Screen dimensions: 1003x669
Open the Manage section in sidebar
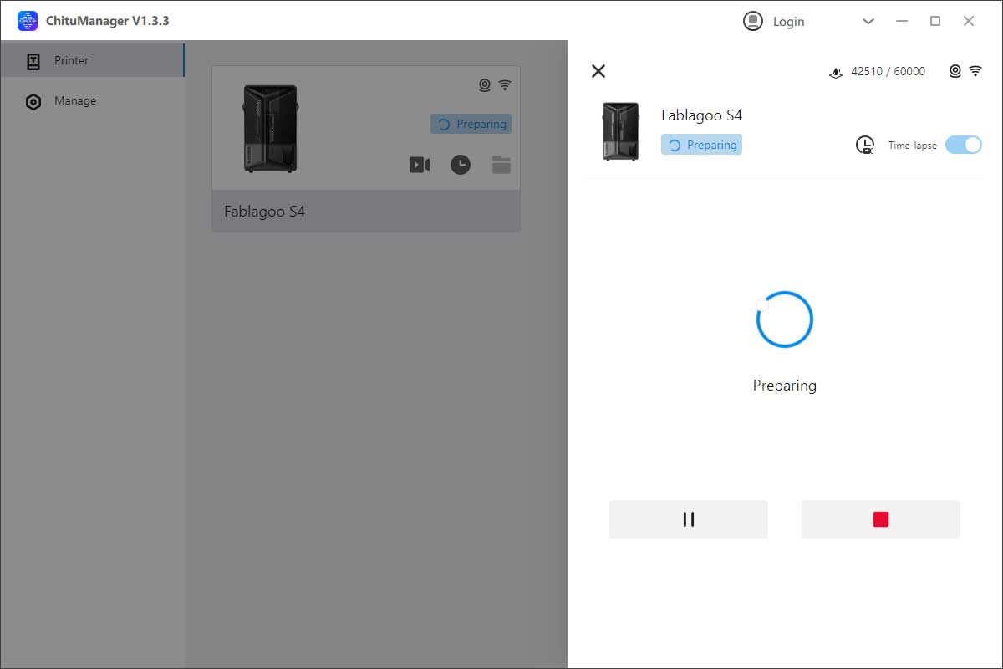pyautogui.click(x=92, y=101)
